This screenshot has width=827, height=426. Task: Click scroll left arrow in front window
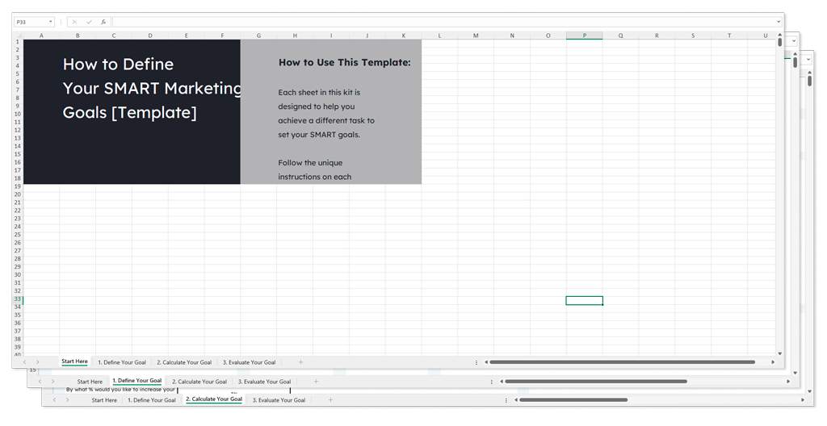485,362
